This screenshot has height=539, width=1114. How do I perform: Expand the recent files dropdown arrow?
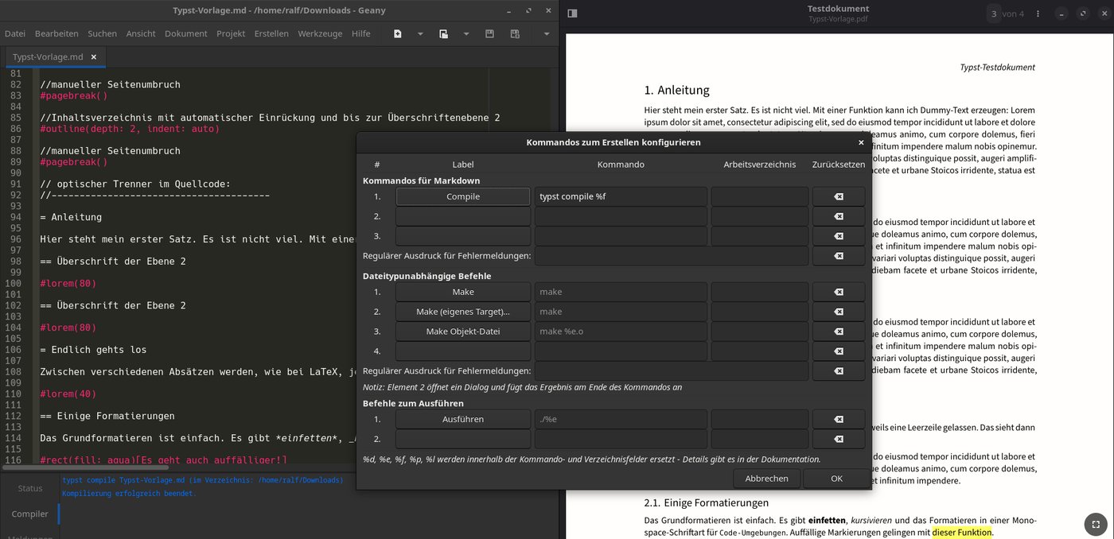[466, 34]
